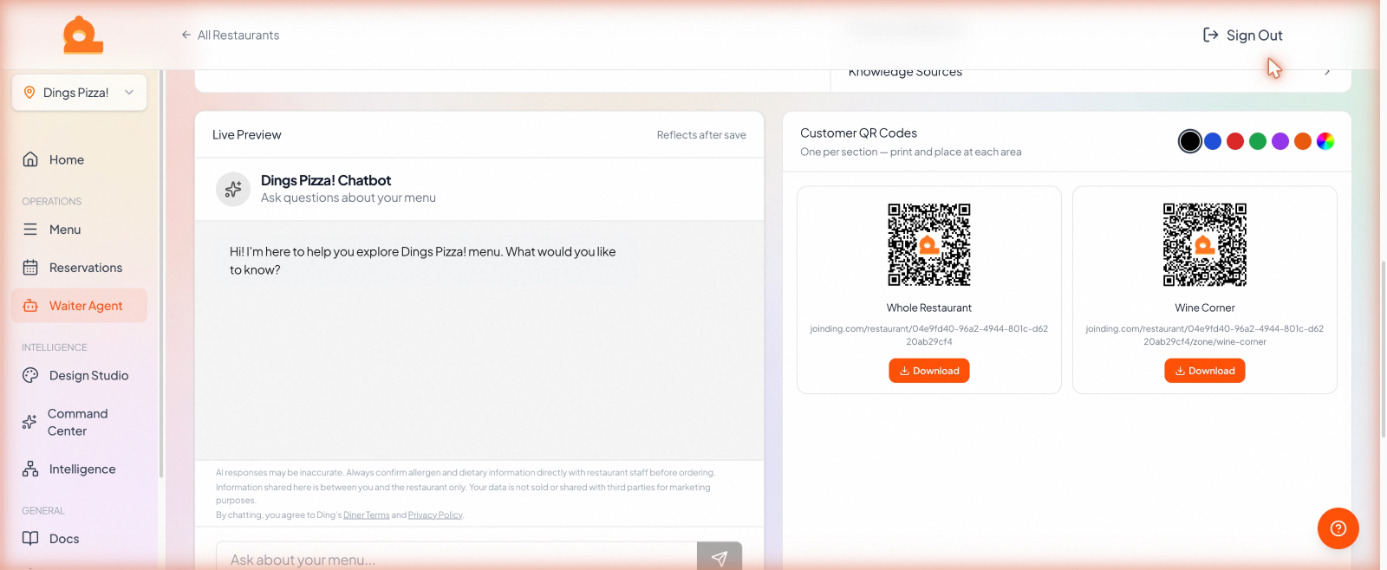Click the Customer QR Codes heading

tap(858, 133)
